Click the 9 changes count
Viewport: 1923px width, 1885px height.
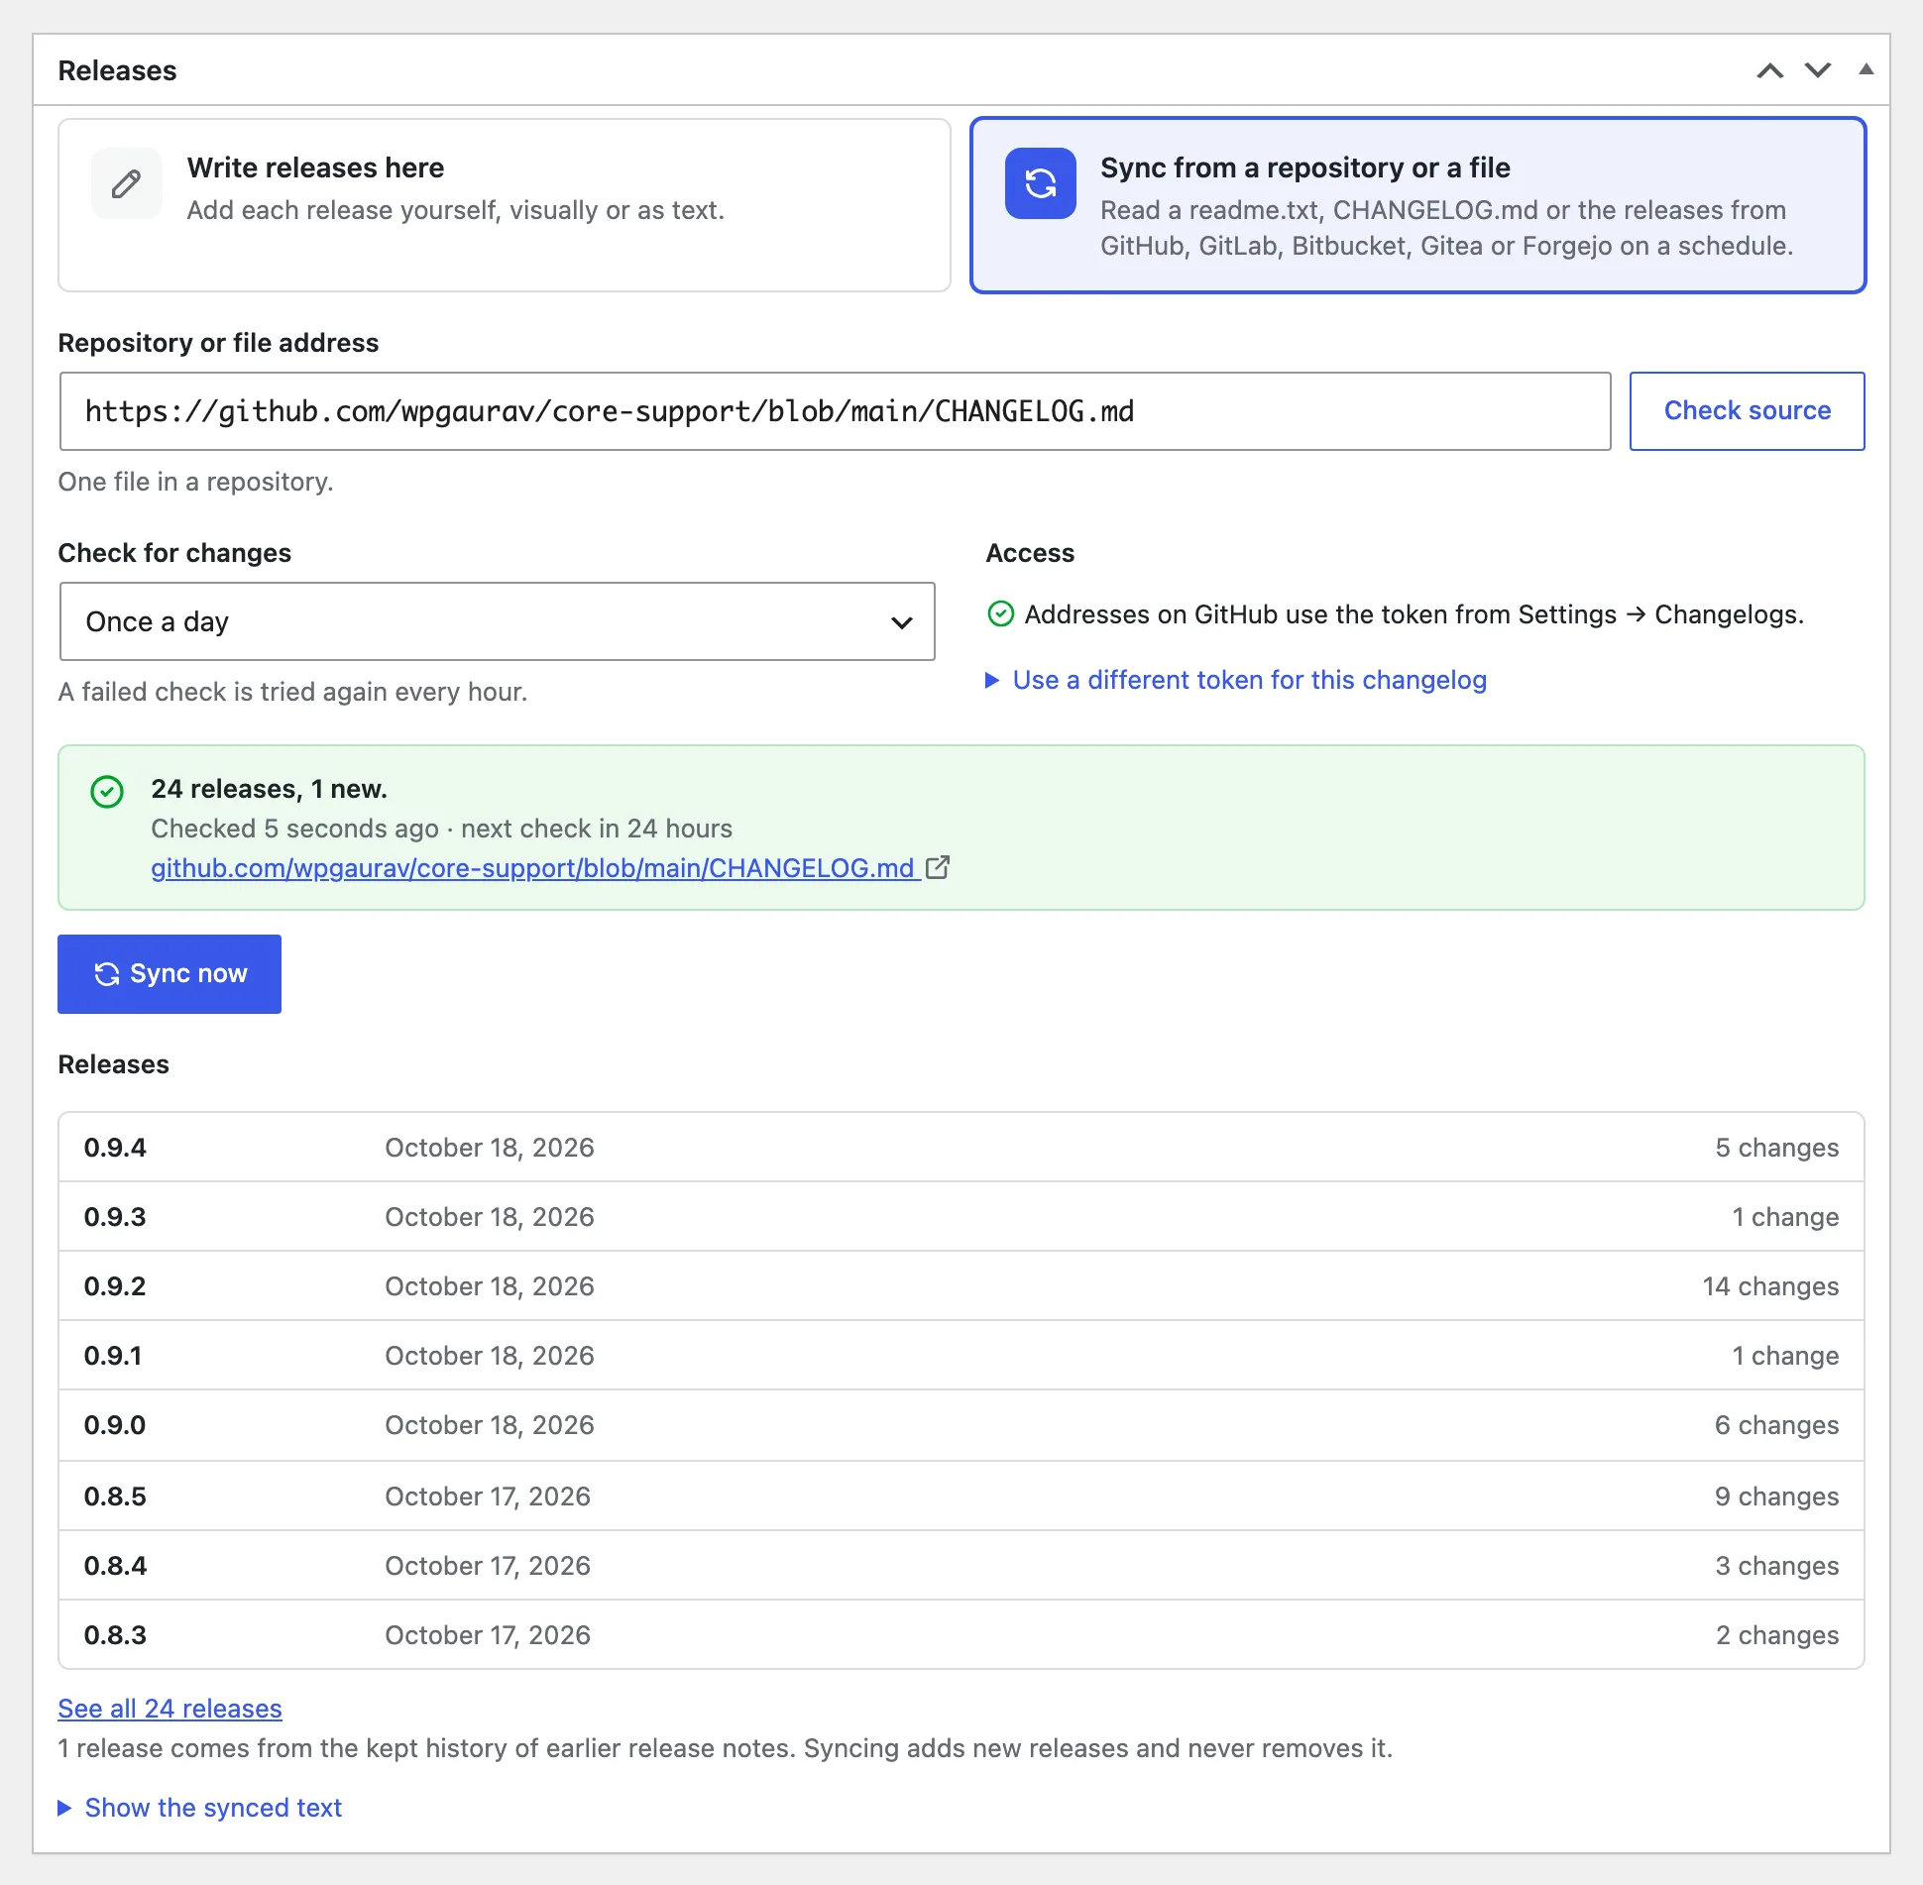click(x=1777, y=1497)
